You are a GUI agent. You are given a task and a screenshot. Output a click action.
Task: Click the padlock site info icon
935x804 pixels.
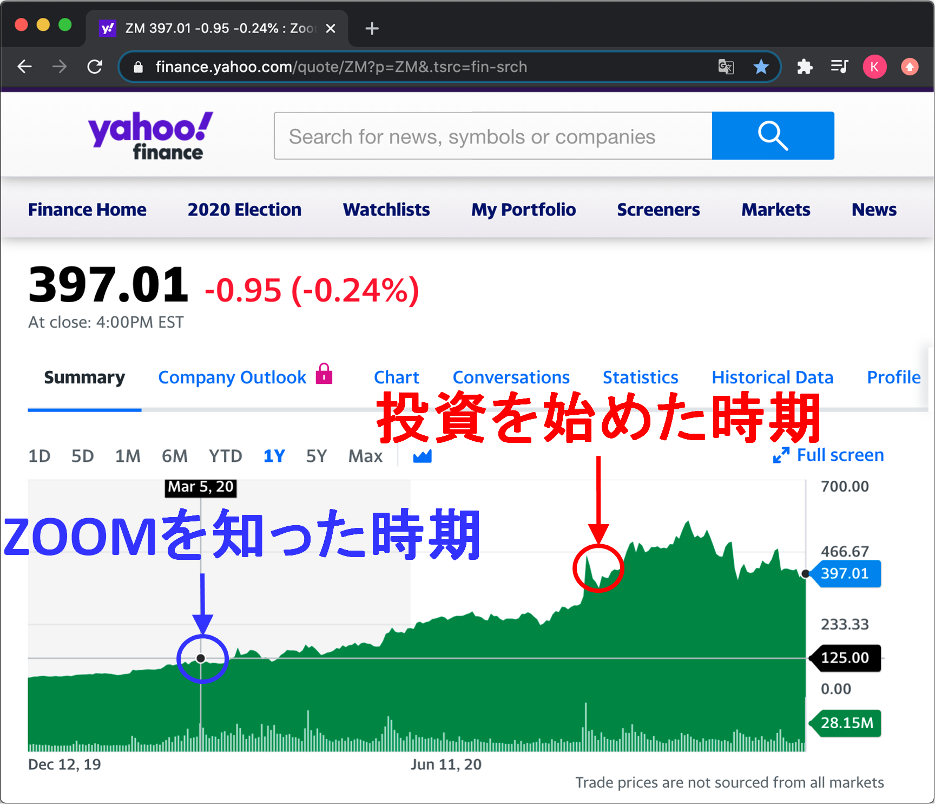click(x=138, y=67)
